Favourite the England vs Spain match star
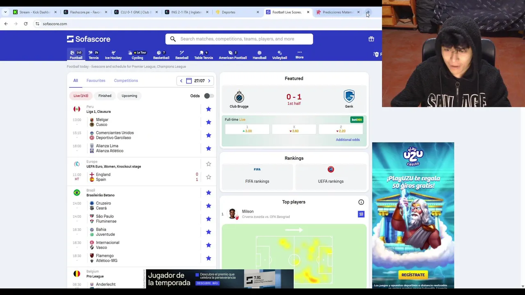The width and height of the screenshot is (525, 295). coord(208,177)
